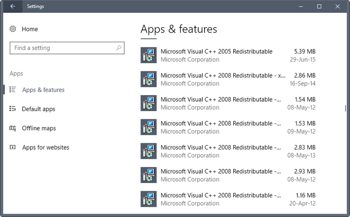Image resolution: width=350 pixels, height=217 pixels.
Task: Click the Visual C++ 2005 Redistributable installer icon
Action: (148, 55)
